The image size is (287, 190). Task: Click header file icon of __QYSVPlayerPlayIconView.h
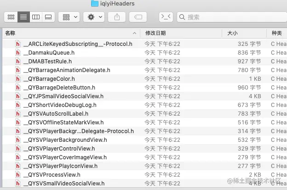click(x=18, y=166)
